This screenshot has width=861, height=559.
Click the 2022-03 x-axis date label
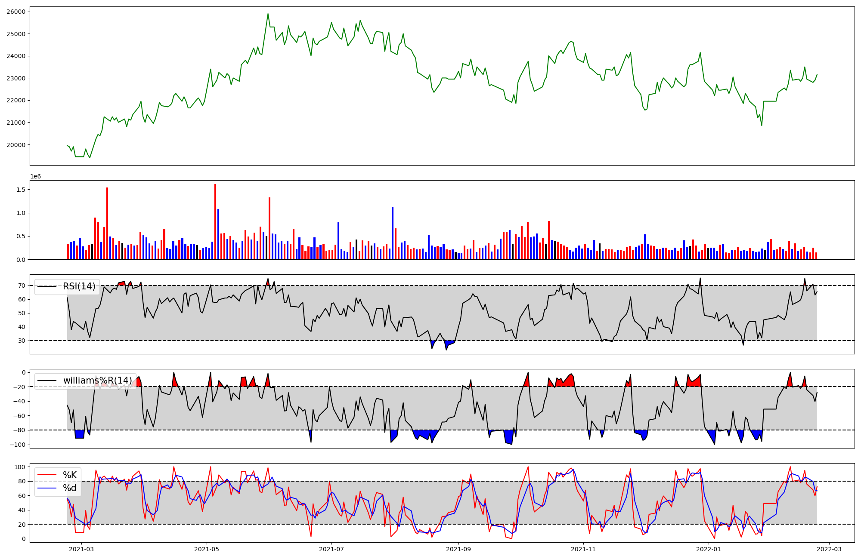(x=829, y=549)
